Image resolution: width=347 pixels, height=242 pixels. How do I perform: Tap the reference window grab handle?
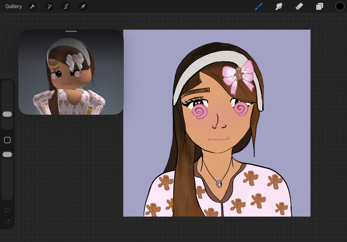coord(71,31)
